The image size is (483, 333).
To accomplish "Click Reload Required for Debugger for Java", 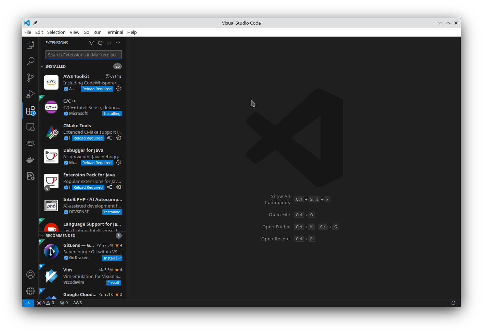I will click(97, 163).
